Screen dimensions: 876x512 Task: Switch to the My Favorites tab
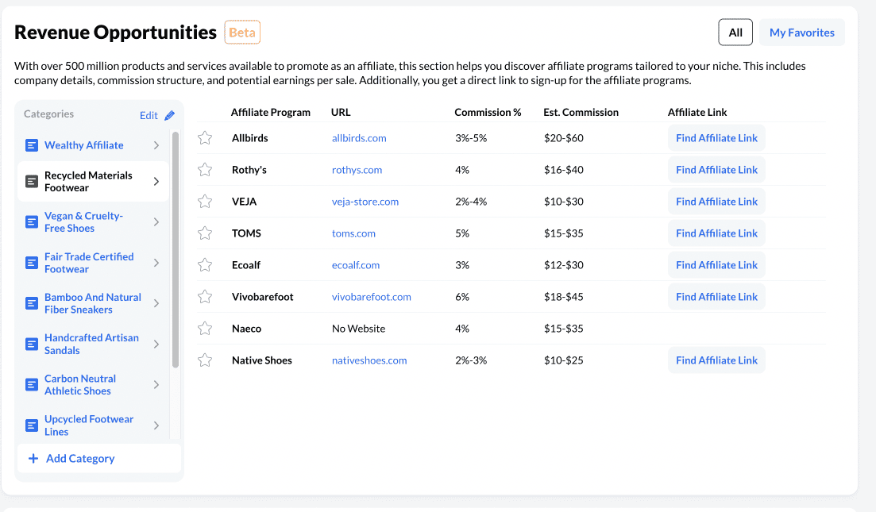click(801, 33)
